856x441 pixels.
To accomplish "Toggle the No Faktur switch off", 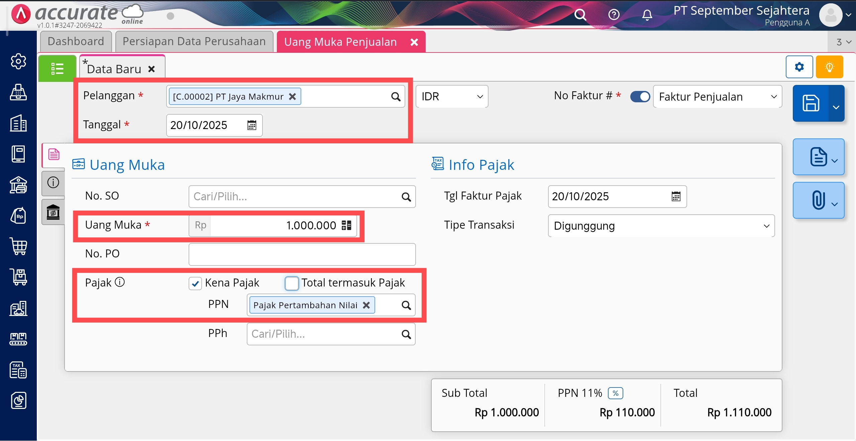I will (x=640, y=97).
